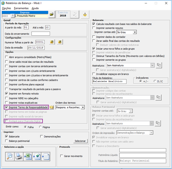This screenshot has width=172, height=169.
Task: Click the Empresa code lookup arrow button
Action: (13, 16)
